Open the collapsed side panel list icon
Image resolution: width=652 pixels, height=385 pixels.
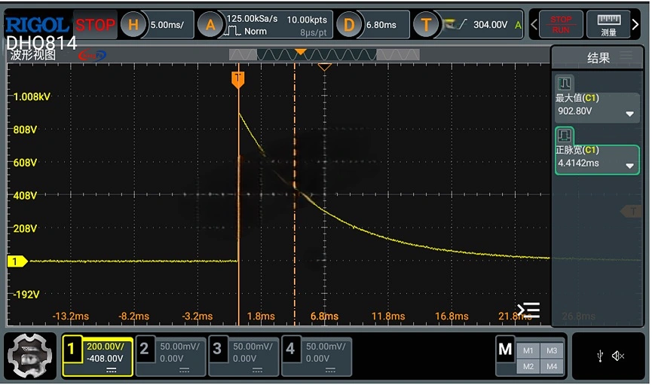pyautogui.click(x=528, y=310)
